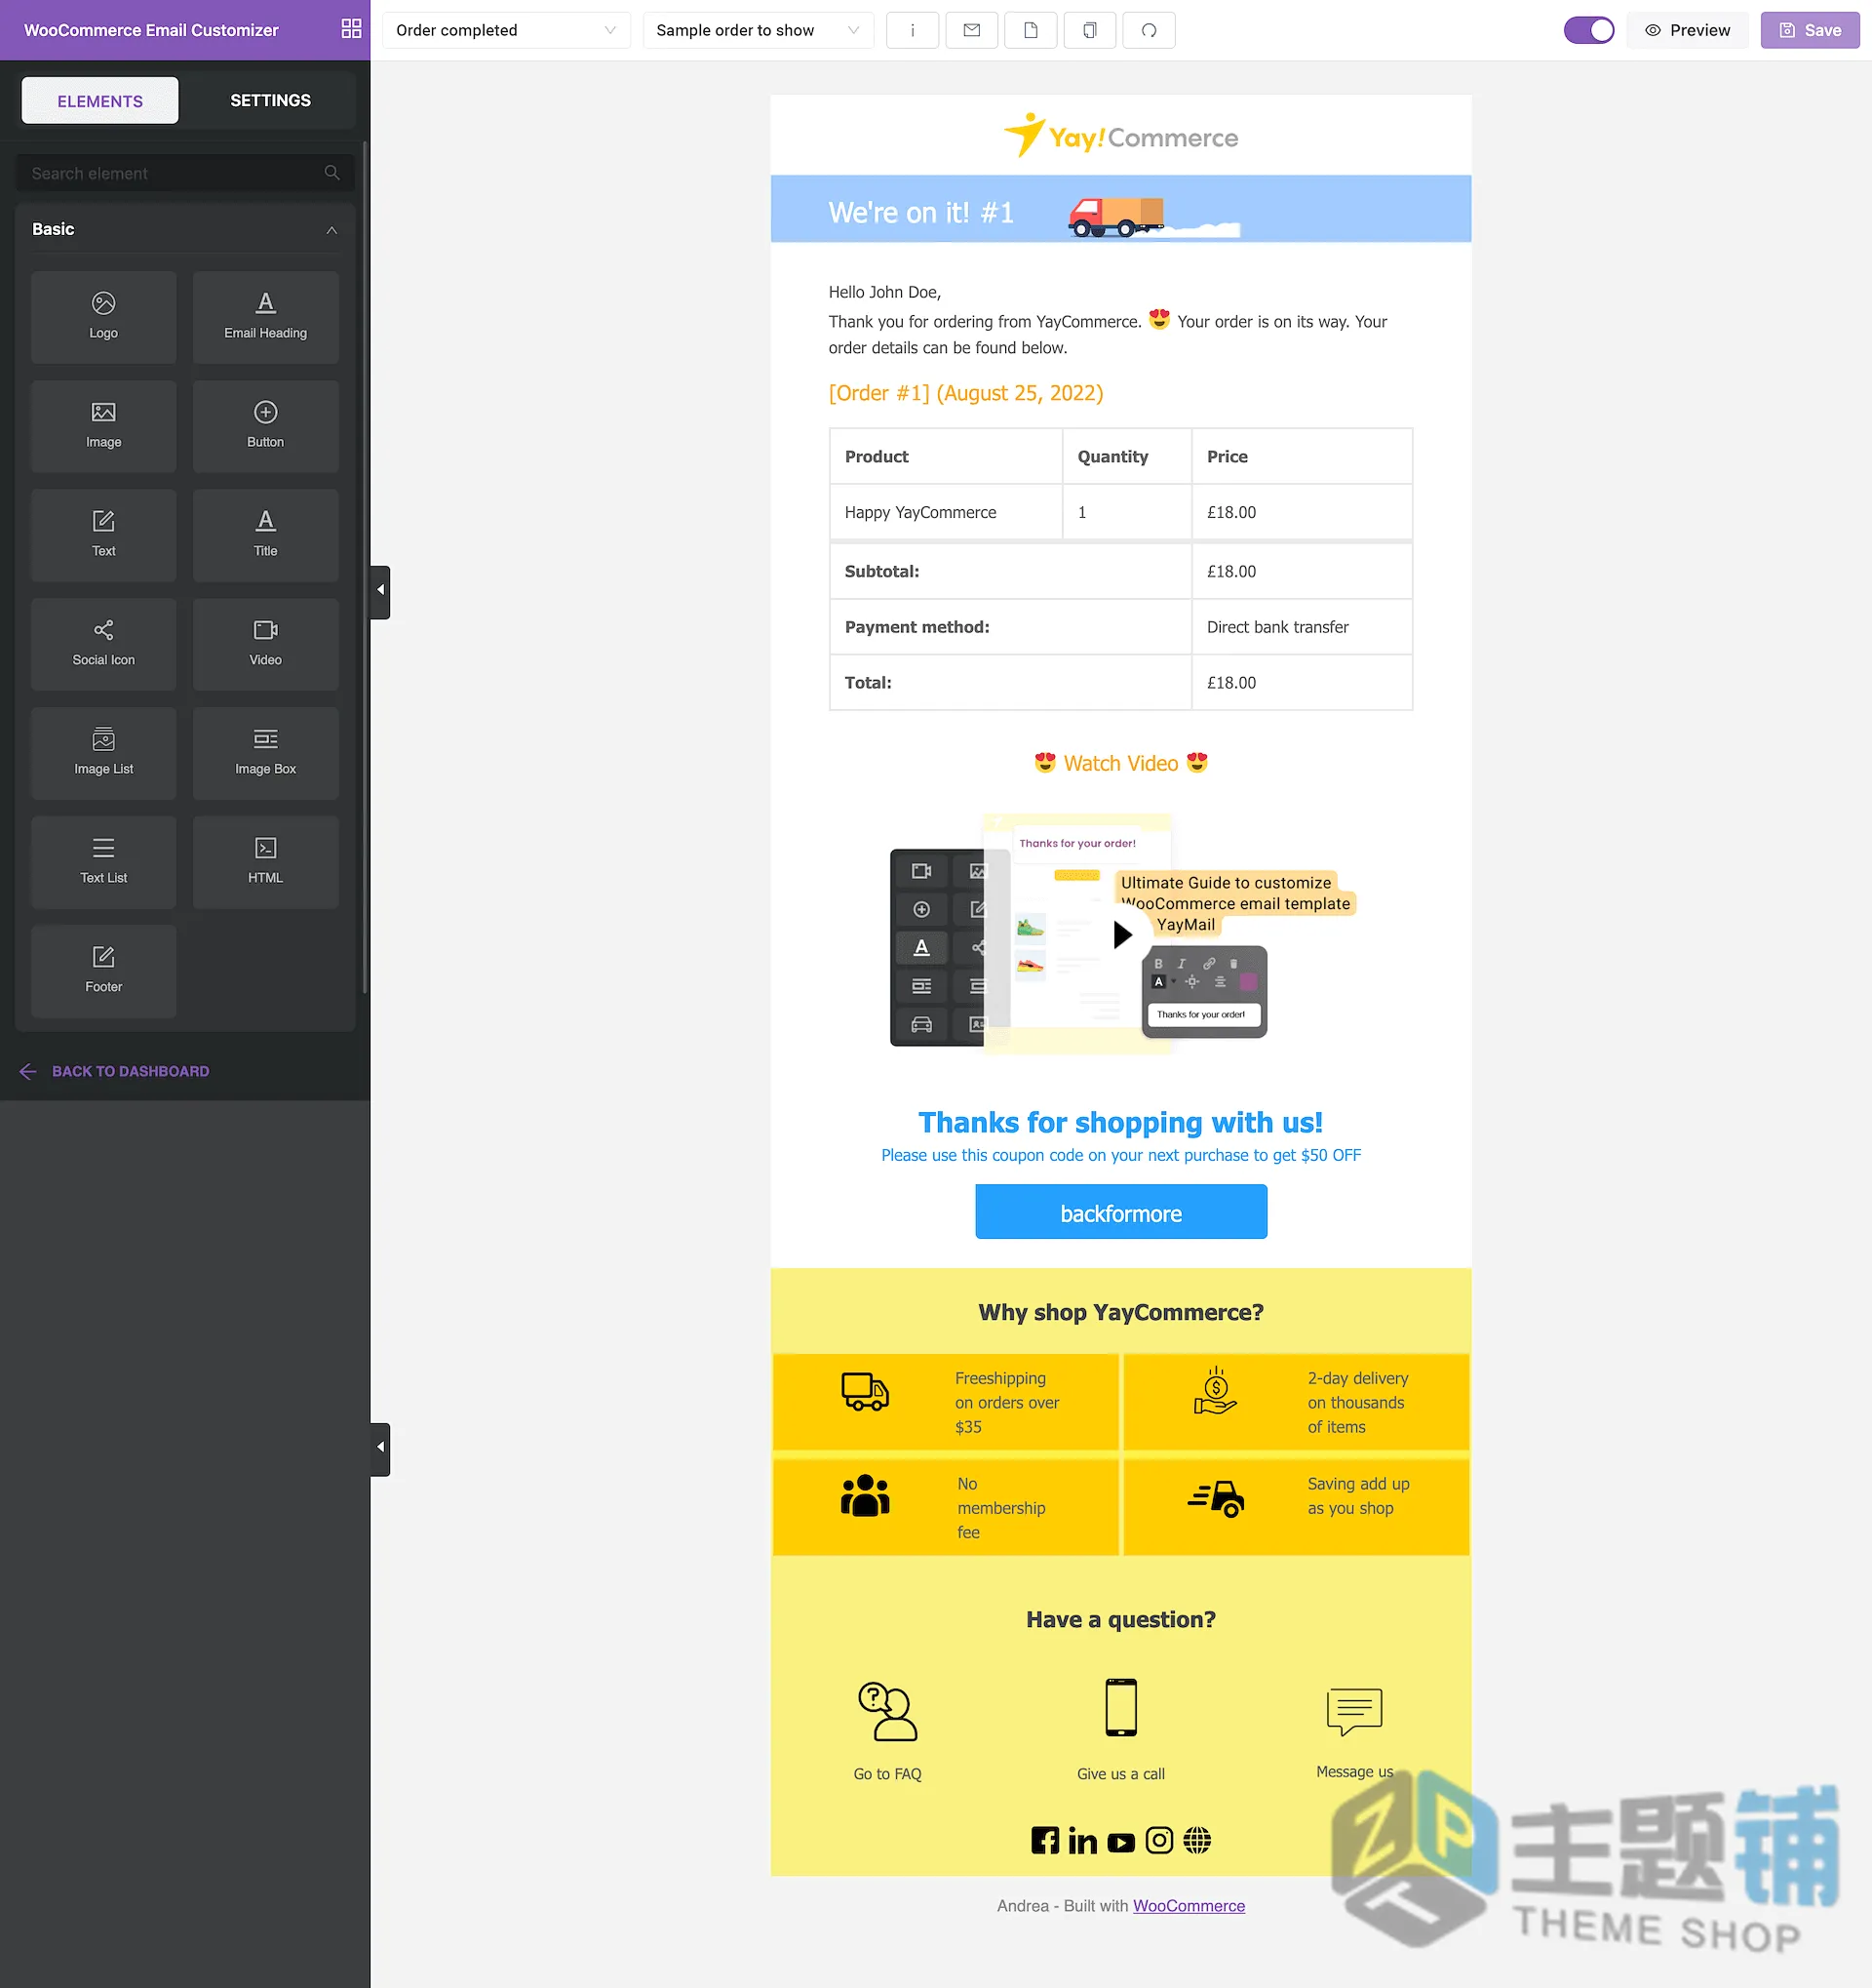Image resolution: width=1872 pixels, height=1988 pixels.
Task: Click the Why shop YayCommerce? heading
Action: tap(1120, 1312)
